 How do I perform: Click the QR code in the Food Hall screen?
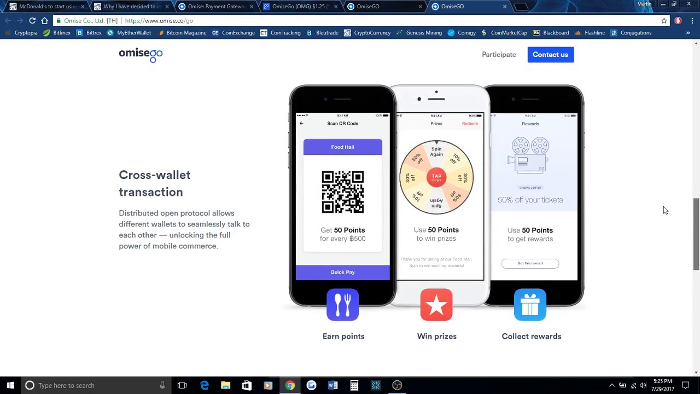pyautogui.click(x=343, y=192)
